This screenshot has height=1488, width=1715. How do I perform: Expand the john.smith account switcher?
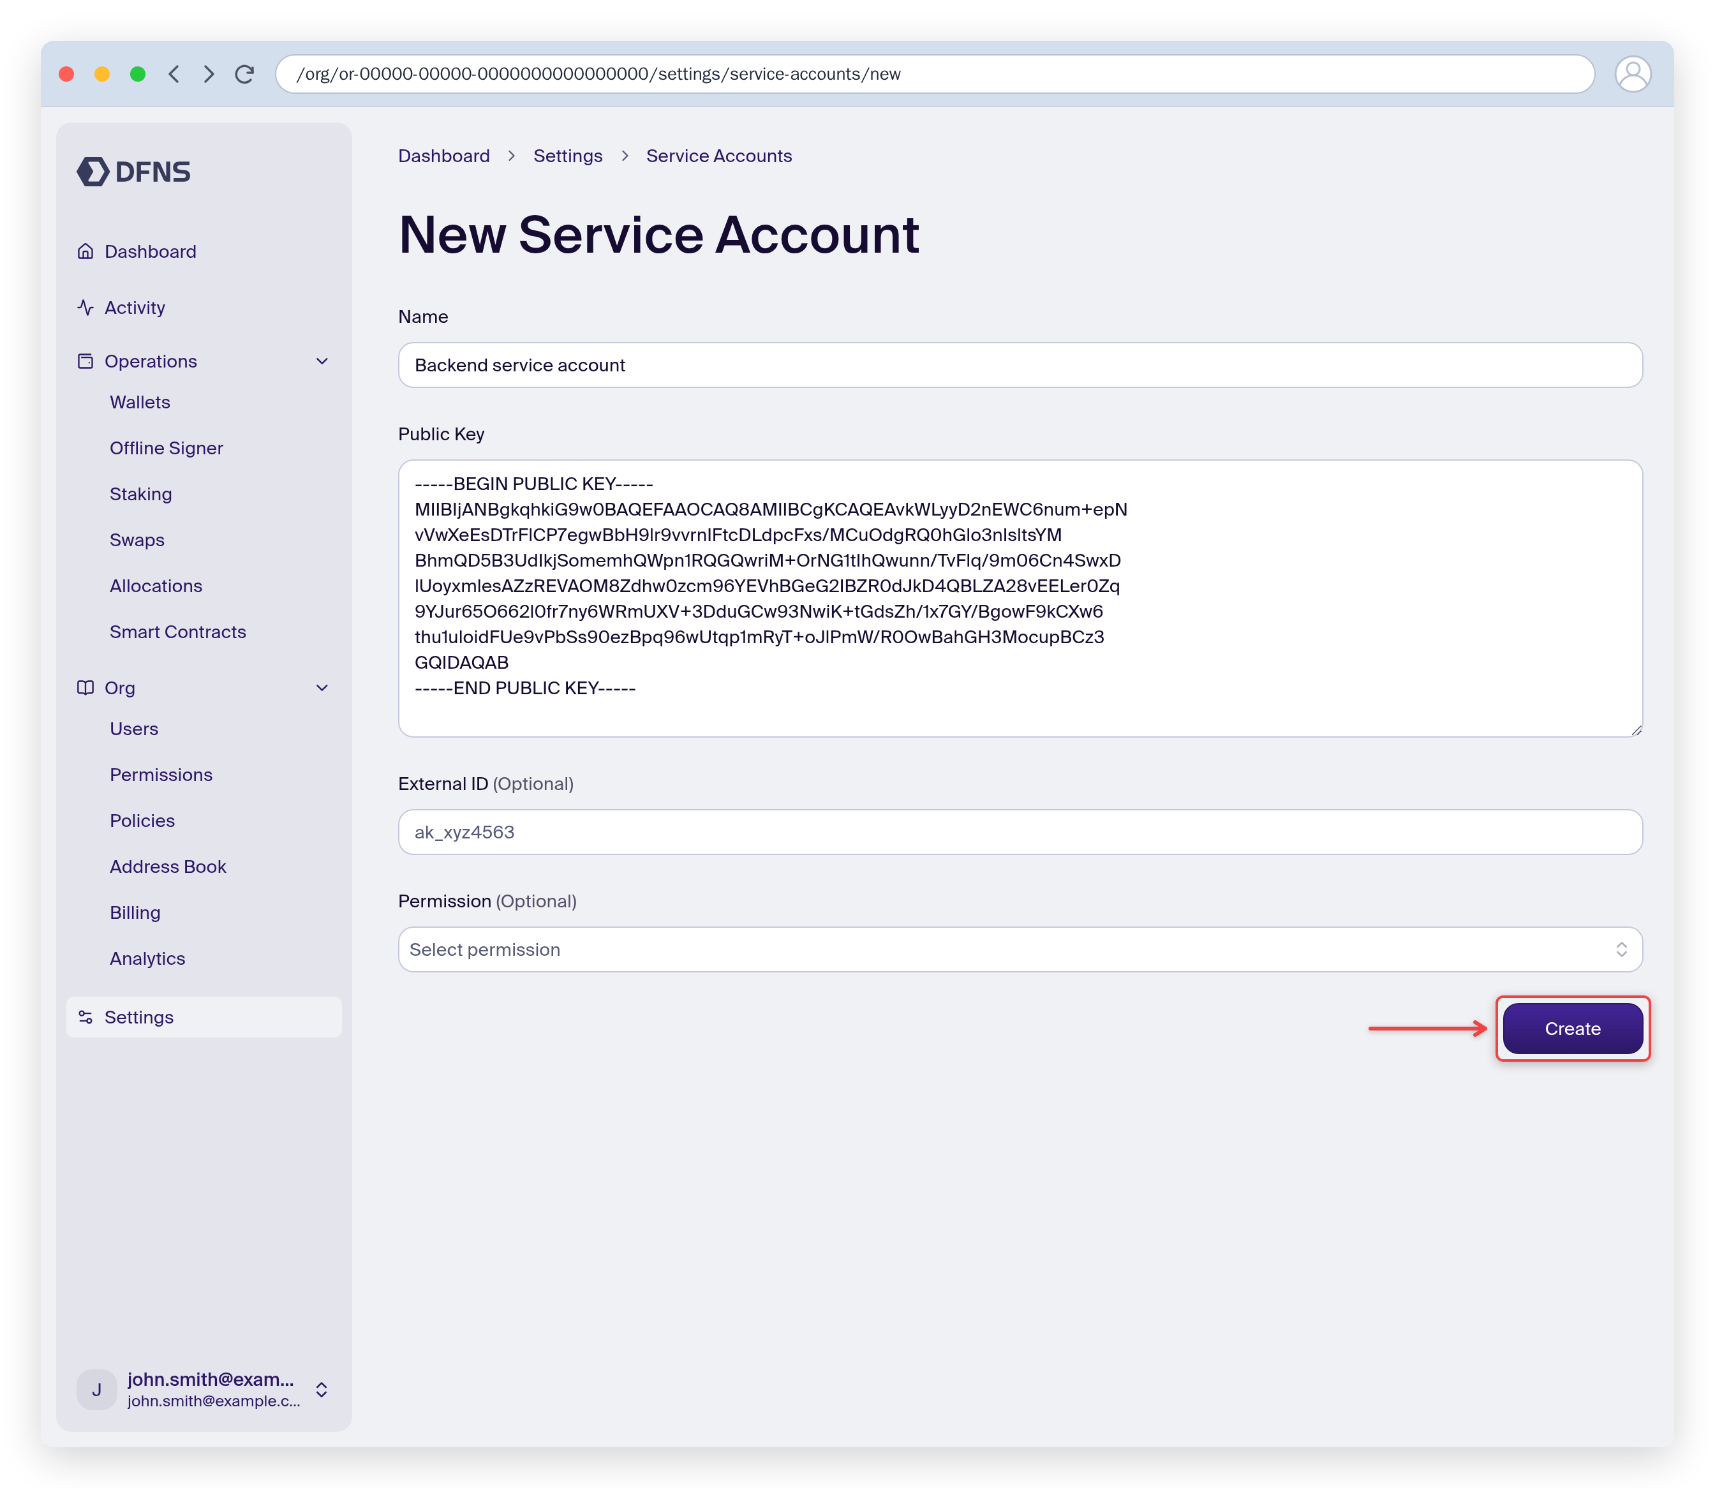coord(322,1389)
